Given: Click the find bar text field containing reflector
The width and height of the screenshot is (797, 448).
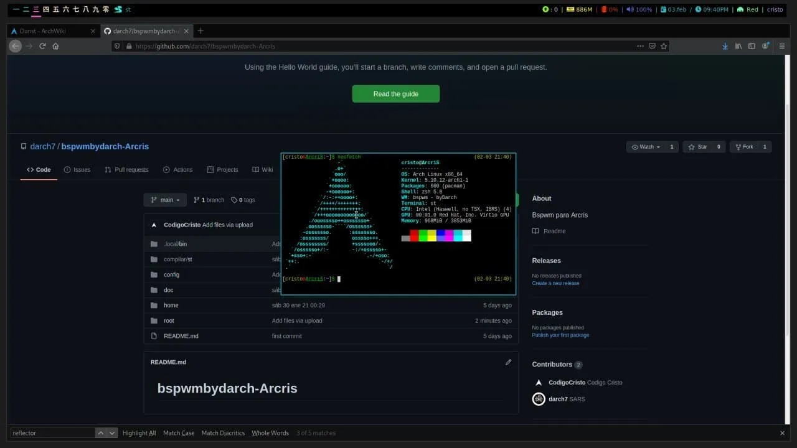Looking at the screenshot, I should click(52, 433).
